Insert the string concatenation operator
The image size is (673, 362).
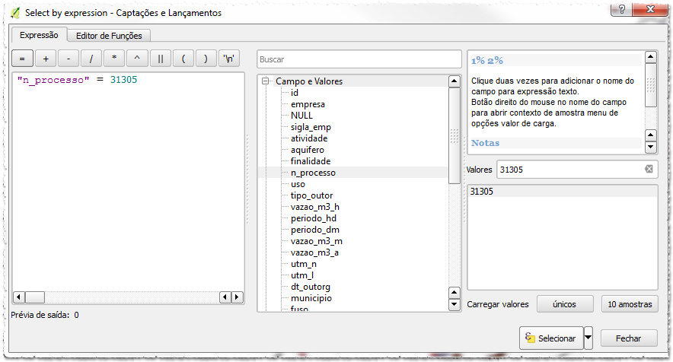point(160,59)
